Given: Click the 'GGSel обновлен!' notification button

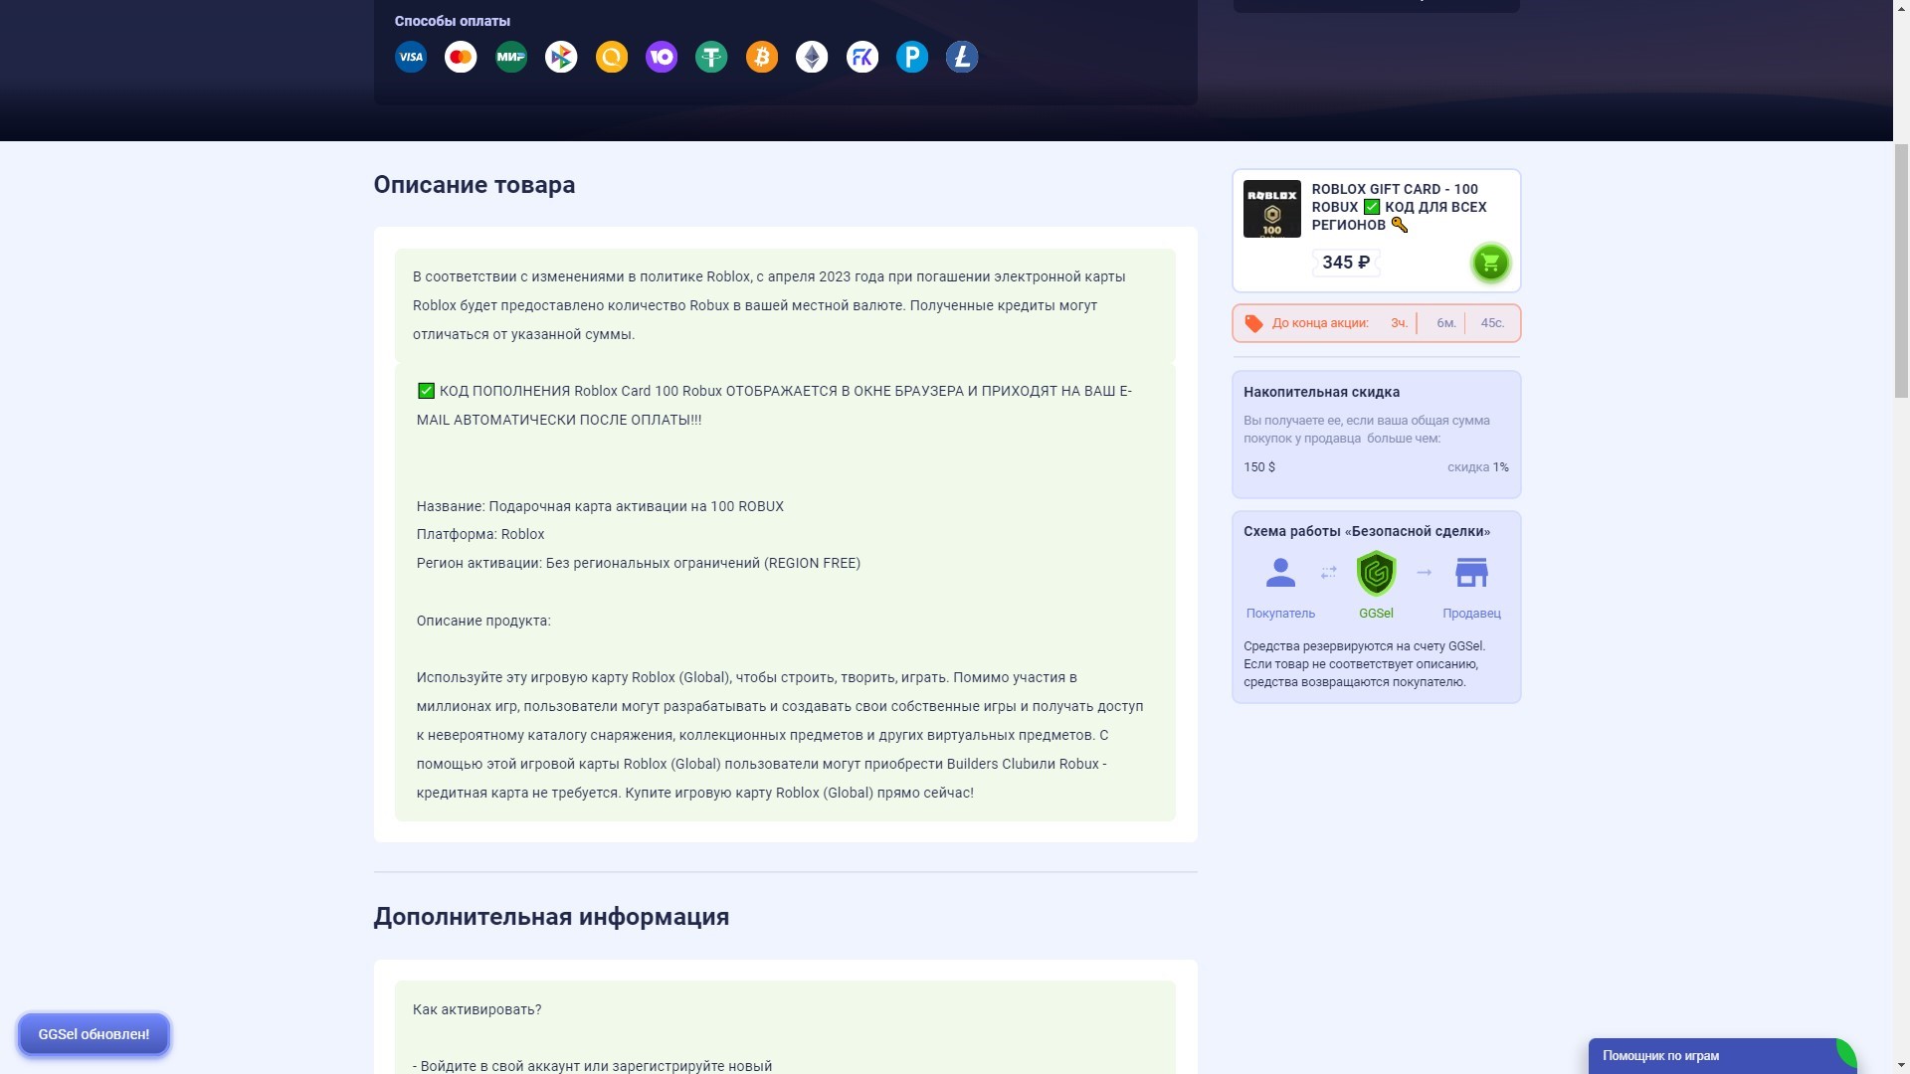Looking at the screenshot, I should 95,1034.
